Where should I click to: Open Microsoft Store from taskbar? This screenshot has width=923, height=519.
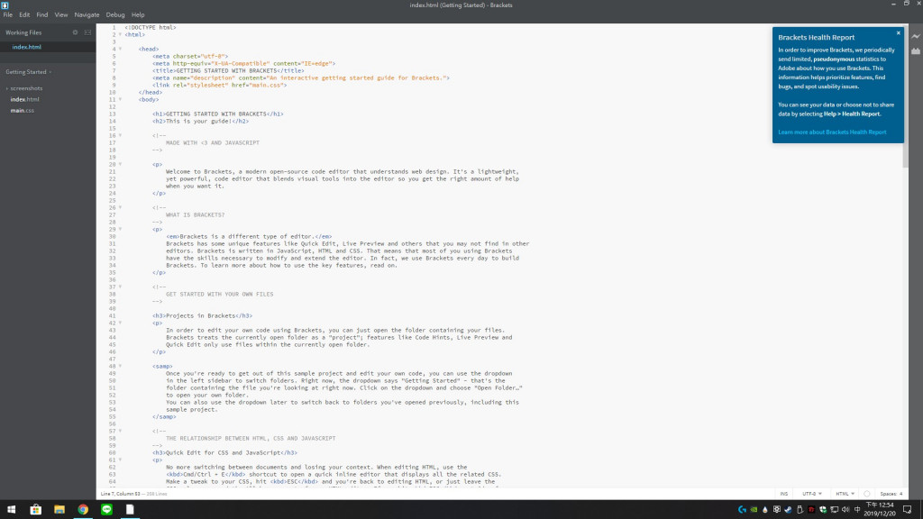[36, 510]
